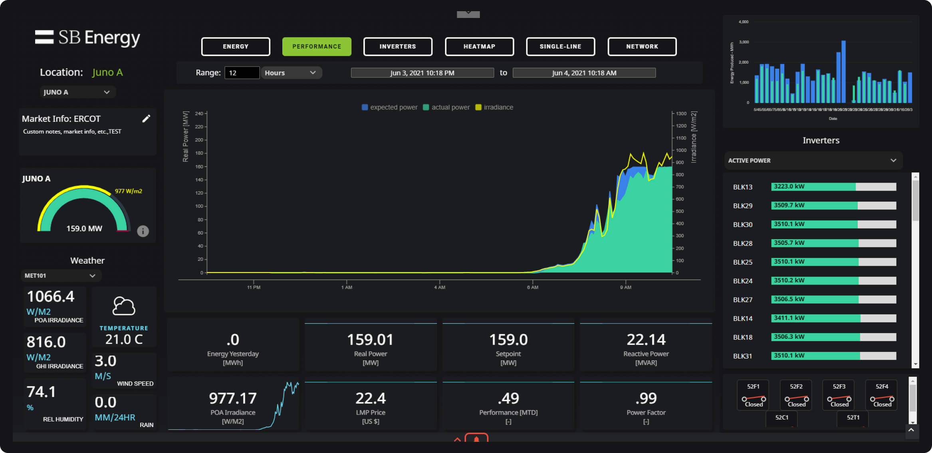The height and width of the screenshot is (453, 932).
Task: Edit Market Info with the pencil icon
Action: click(x=147, y=118)
